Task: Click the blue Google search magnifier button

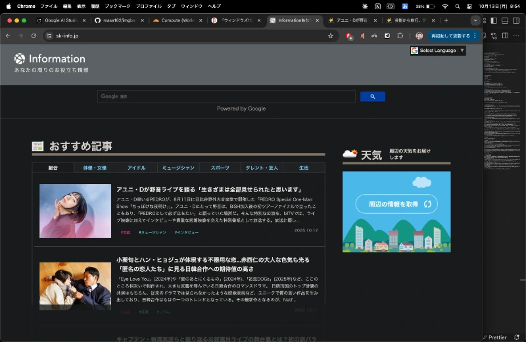Action: (x=373, y=97)
